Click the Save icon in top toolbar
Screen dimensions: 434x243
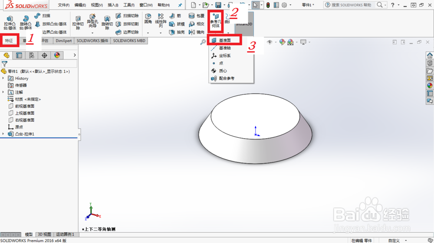218,5
